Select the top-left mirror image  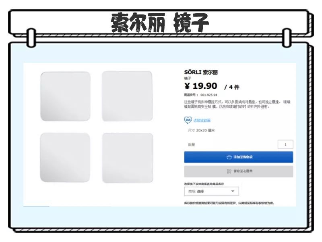[x=66, y=96]
